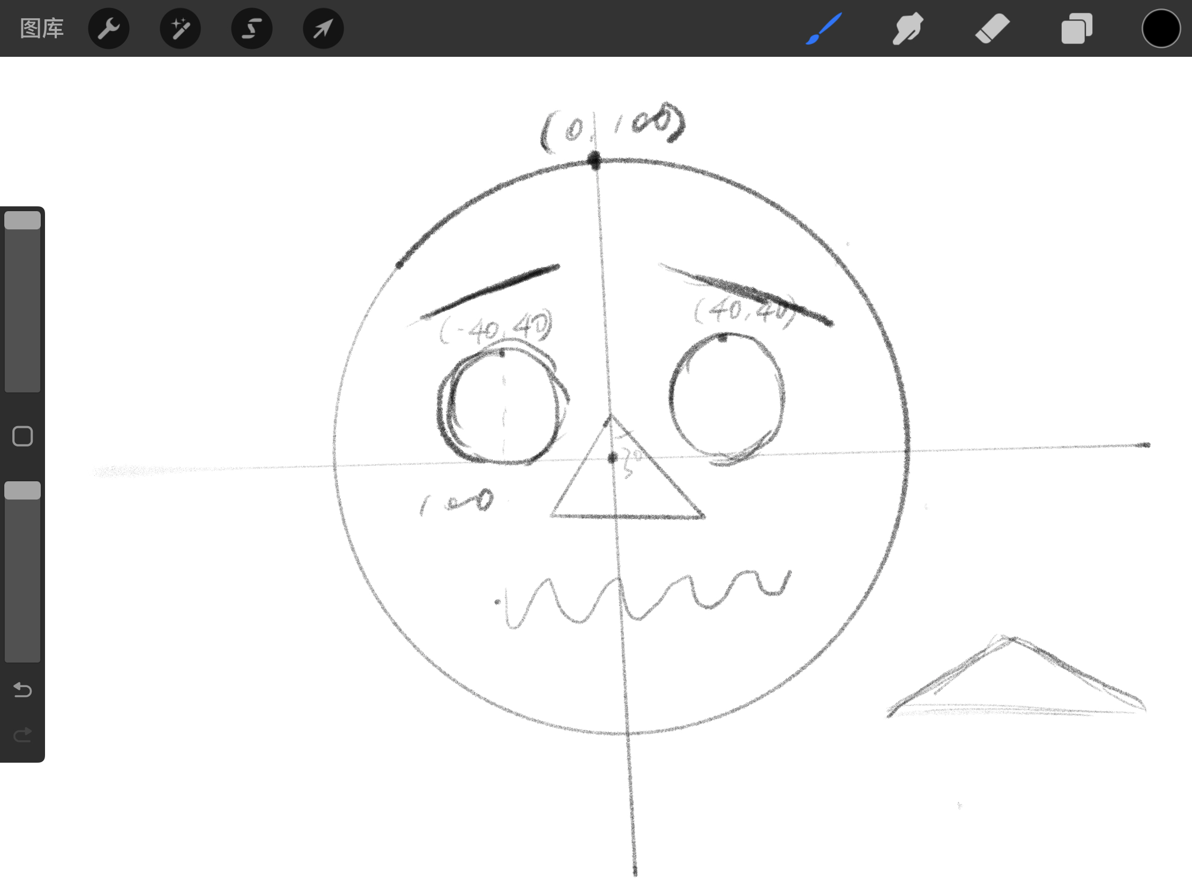This screenshot has height=894, width=1192.
Task: Click the bottom of opacity slider track
Action: coord(23,655)
